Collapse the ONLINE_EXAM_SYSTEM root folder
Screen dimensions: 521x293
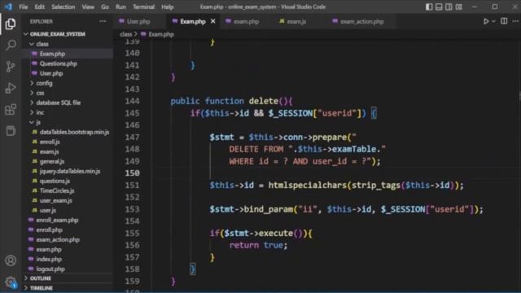click(x=57, y=34)
